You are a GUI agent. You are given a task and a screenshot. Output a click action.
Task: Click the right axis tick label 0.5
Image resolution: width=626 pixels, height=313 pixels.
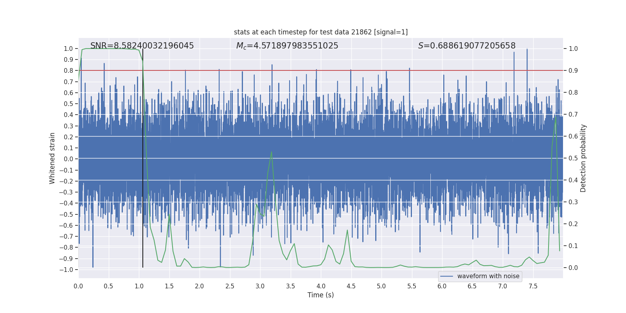(x=573, y=158)
